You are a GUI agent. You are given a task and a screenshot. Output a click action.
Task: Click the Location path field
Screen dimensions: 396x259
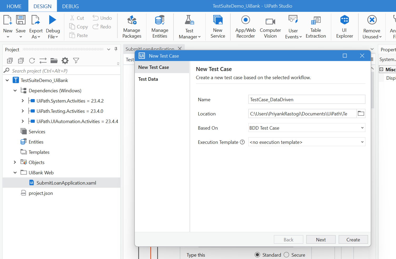[302, 114]
